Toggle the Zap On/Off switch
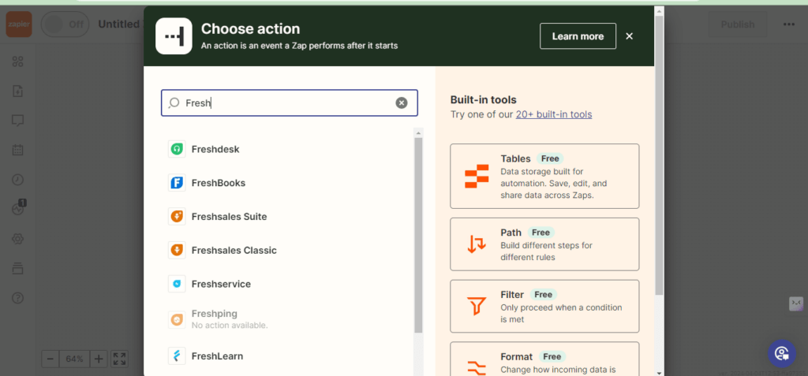Screen dimensions: 808x376 [65, 24]
